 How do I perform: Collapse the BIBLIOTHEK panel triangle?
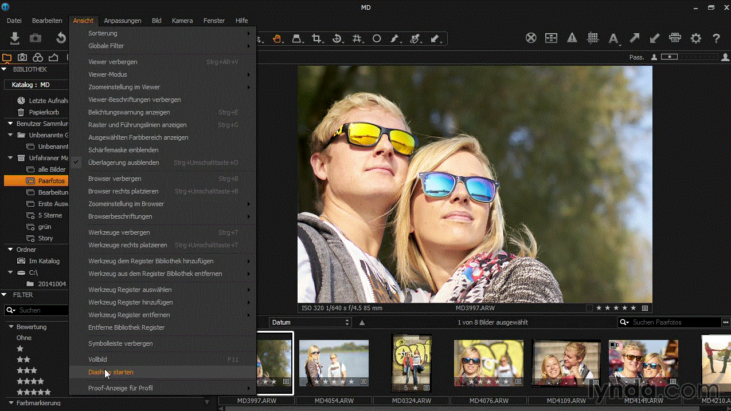point(5,69)
